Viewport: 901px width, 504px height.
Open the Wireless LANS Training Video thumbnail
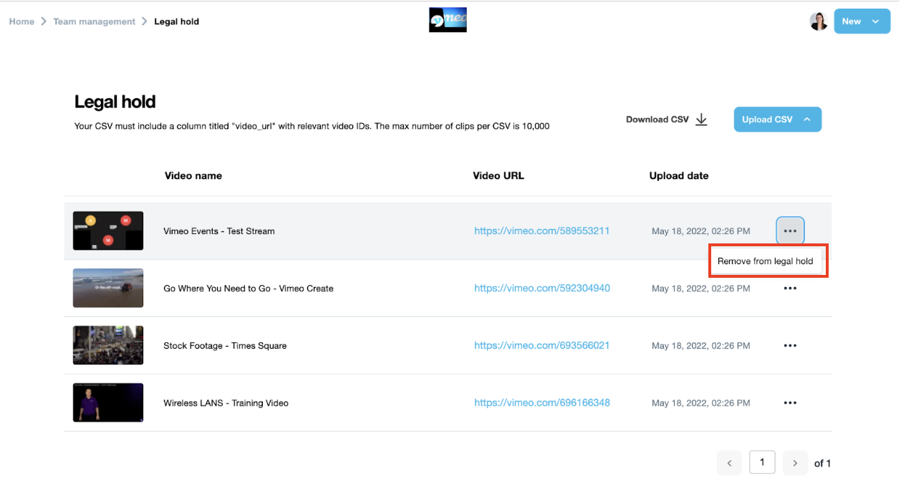click(x=108, y=402)
